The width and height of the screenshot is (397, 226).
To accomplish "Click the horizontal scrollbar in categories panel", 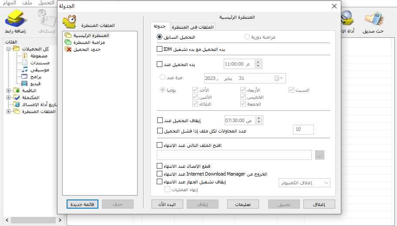I will click(x=34, y=220).
